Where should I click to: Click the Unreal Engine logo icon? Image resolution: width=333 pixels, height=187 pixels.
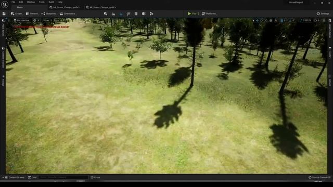tap(5, 4)
